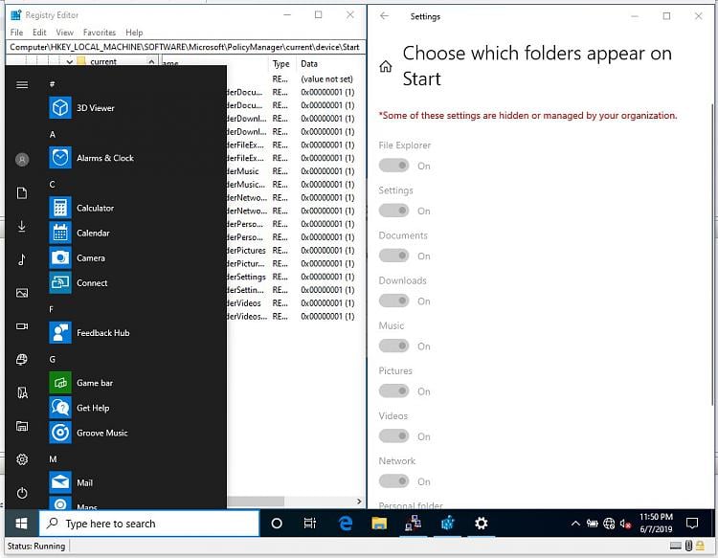Open the Connect app icon
The width and height of the screenshot is (718, 558).
click(x=60, y=283)
